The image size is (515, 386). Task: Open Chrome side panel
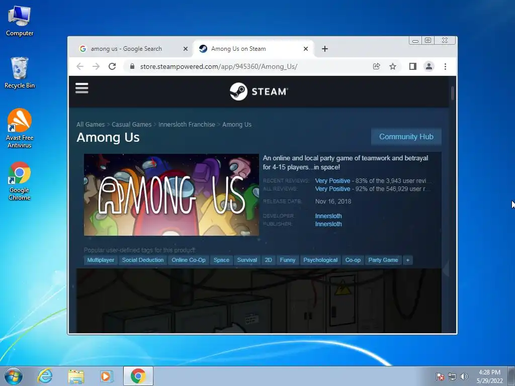(413, 67)
